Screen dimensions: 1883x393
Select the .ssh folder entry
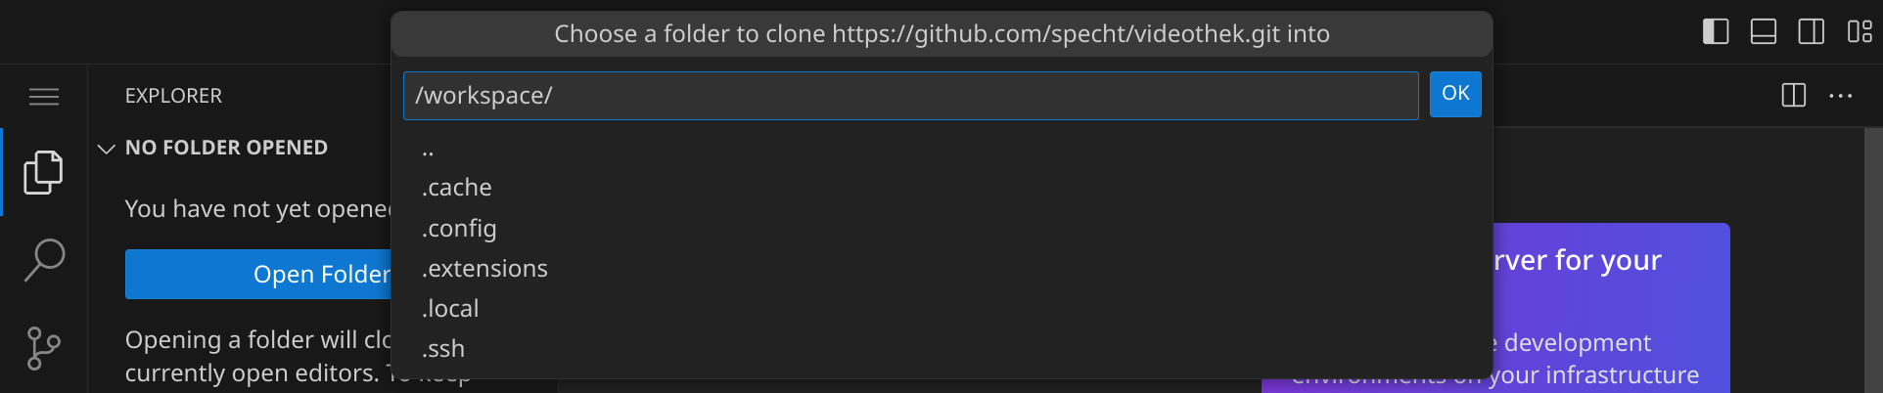[x=443, y=349]
